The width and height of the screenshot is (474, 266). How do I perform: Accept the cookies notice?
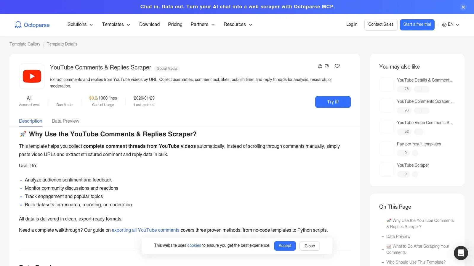tap(285, 246)
